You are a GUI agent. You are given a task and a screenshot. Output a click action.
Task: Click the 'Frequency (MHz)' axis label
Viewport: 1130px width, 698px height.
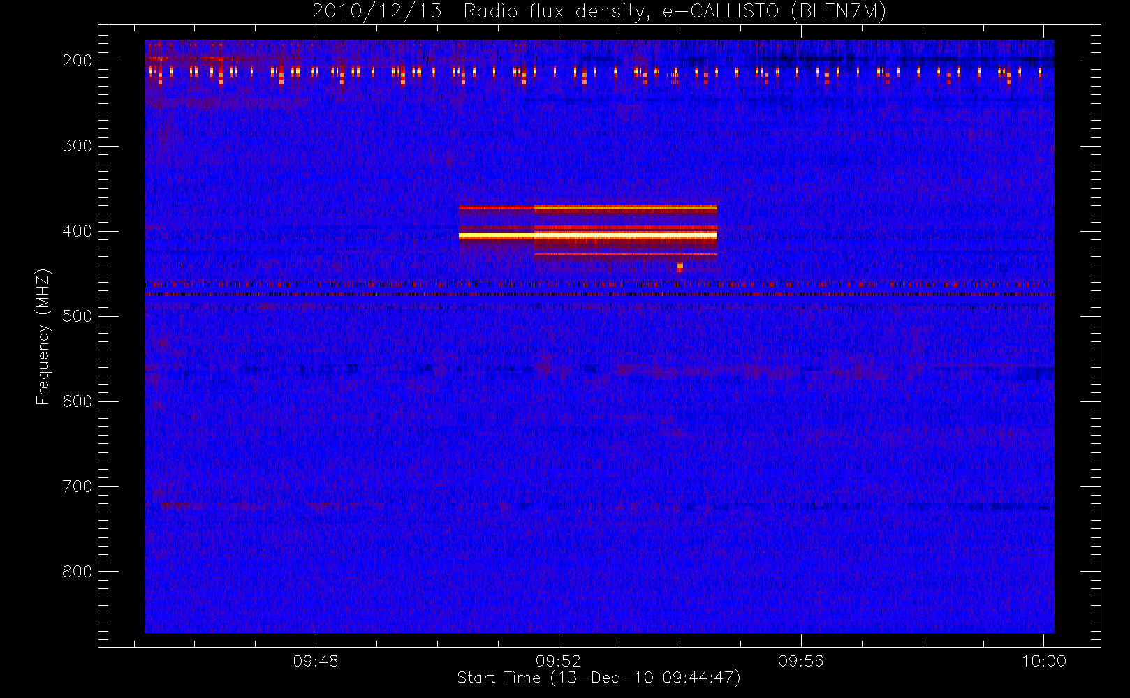43,337
